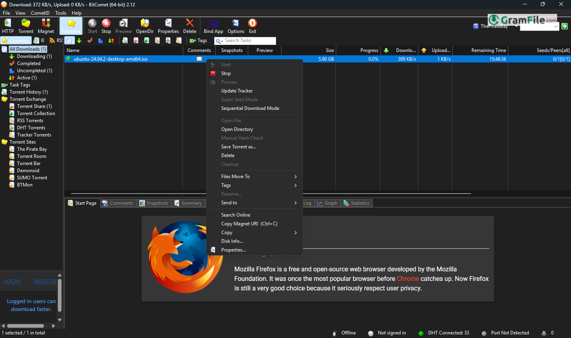Open the OpenDir toolbar icon

pos(145,26)
